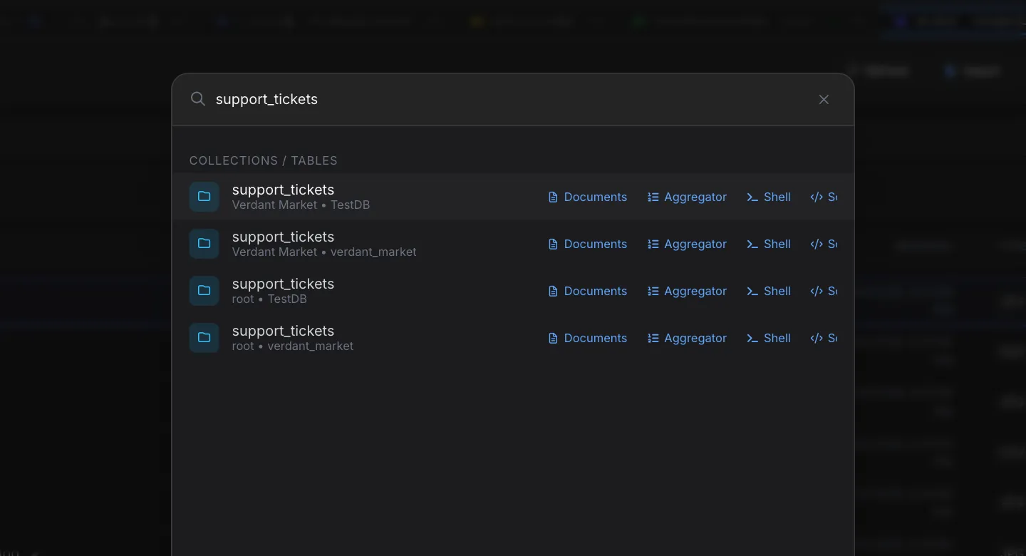Viewport: 1026px width, 556px height.
Task: Click folder icon for Verdant Market TestDB result
Action: click(204, 197)
